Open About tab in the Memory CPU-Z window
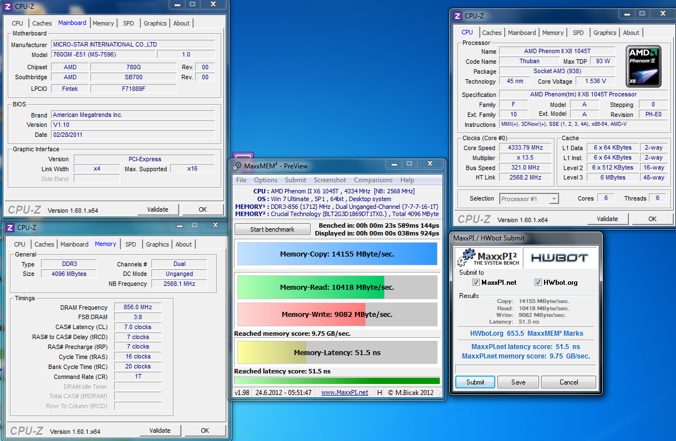676x441 pixels. (184, 244)
